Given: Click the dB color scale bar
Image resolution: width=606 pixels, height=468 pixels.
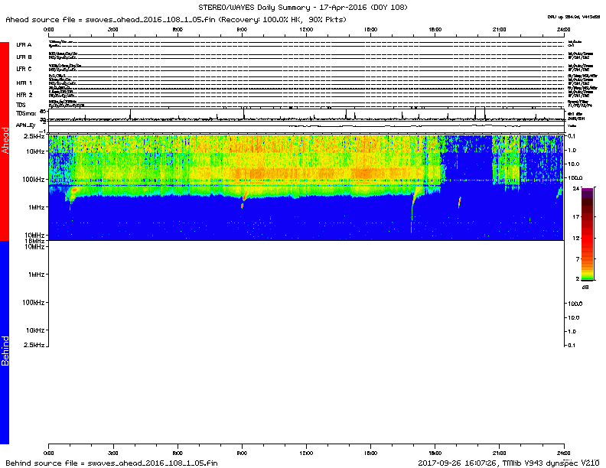Looking at the screenshot, I should [588, 233].
